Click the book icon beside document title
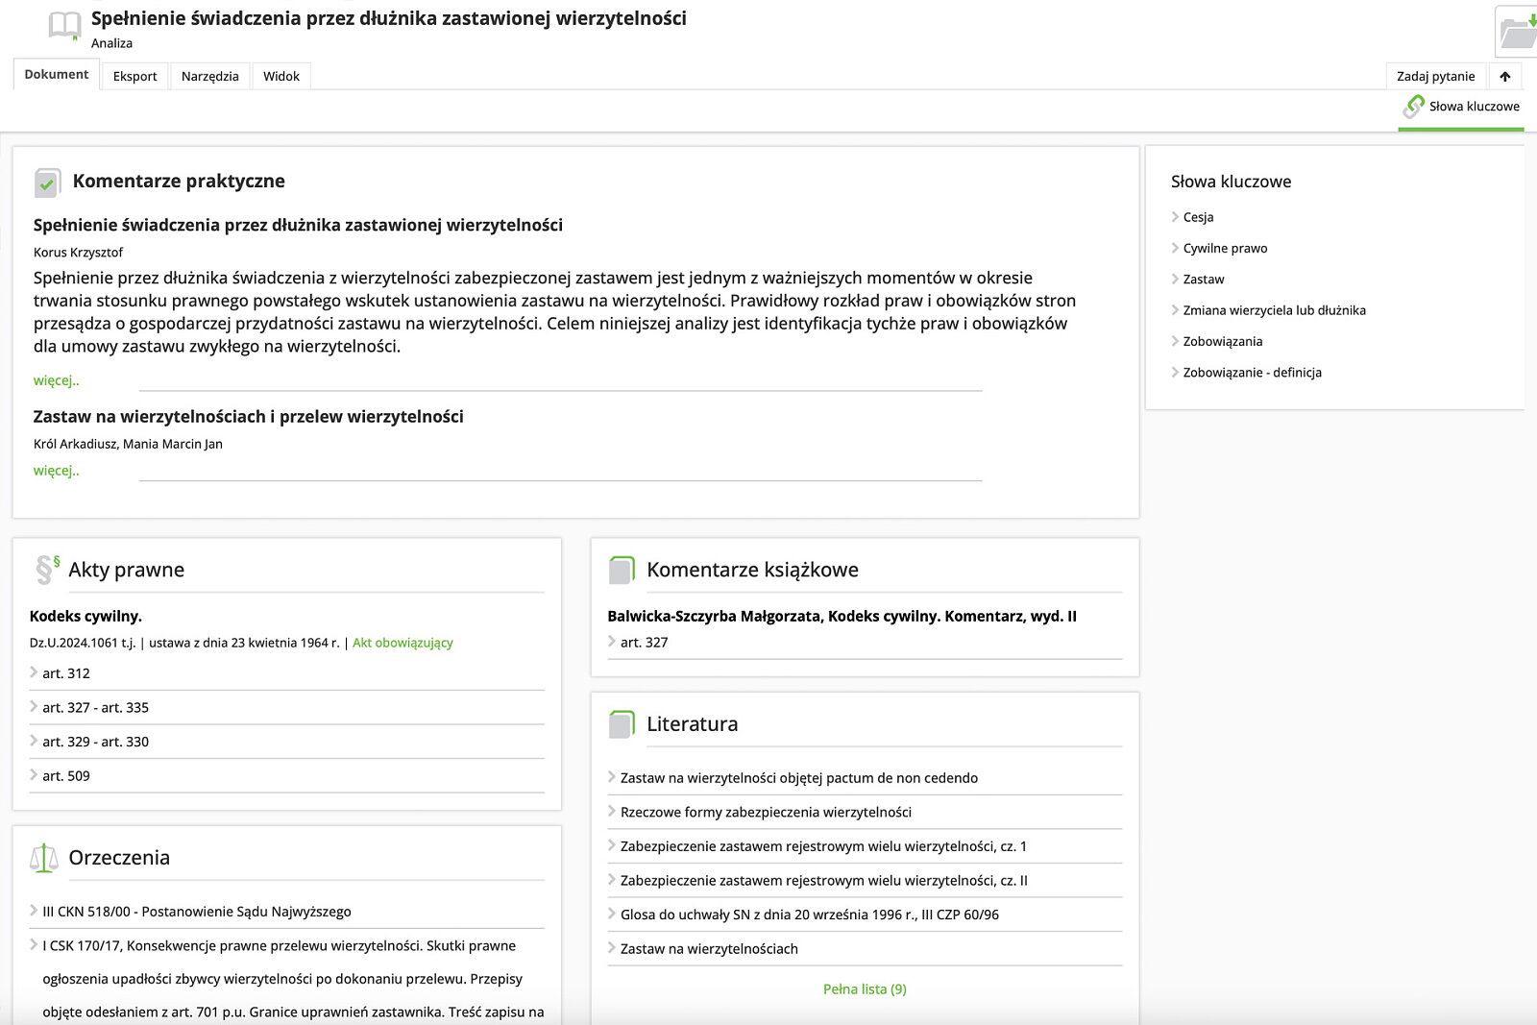Screen dimensions: 1537x1025 click(x=64, y=26)
